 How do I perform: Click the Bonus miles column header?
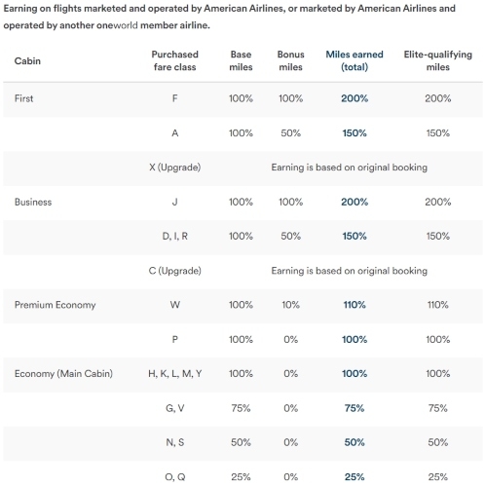[x=290, y=60]
